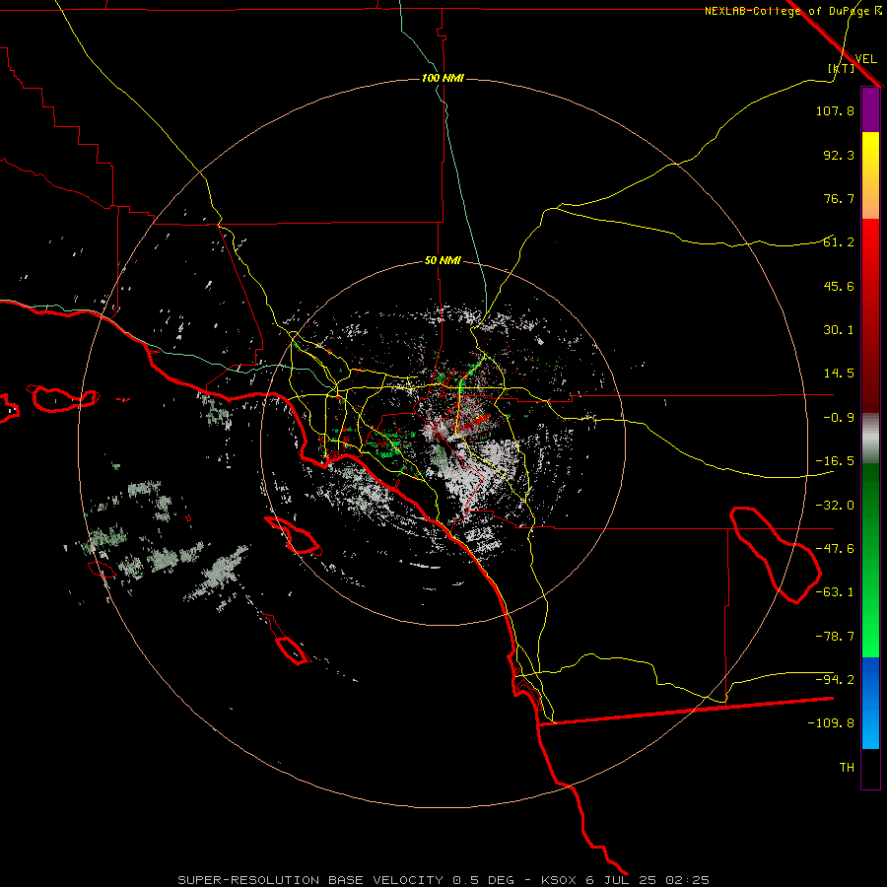
Task: Pick the blue segment of the color bar
Action: coord(870,703)
